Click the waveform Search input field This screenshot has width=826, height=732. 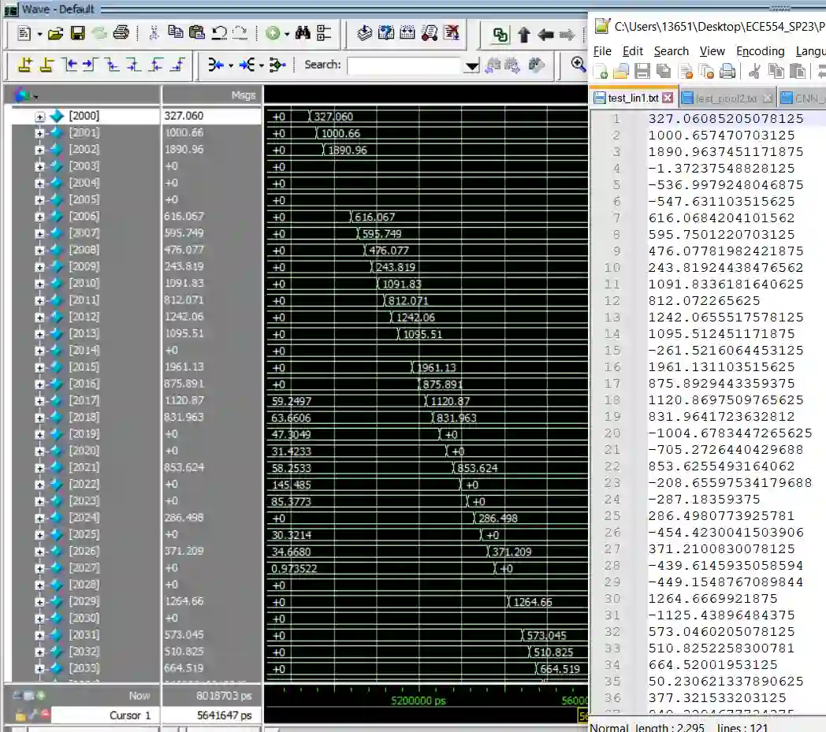404,65
